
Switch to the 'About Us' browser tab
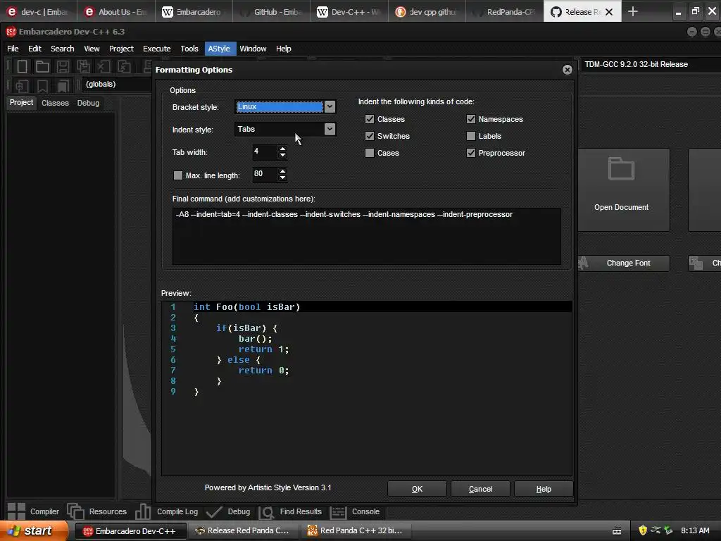click(x=115, y=12)
